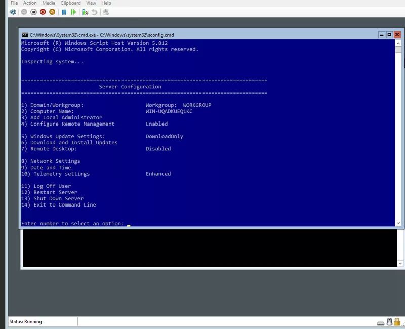Open the View menu

click(91, 3)
